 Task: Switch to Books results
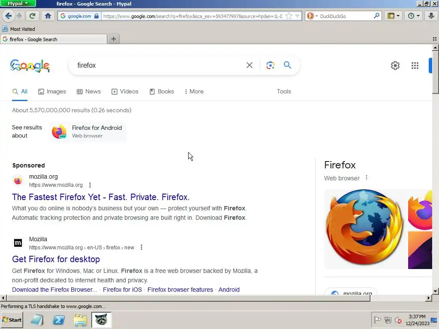(x=162, y=92)
